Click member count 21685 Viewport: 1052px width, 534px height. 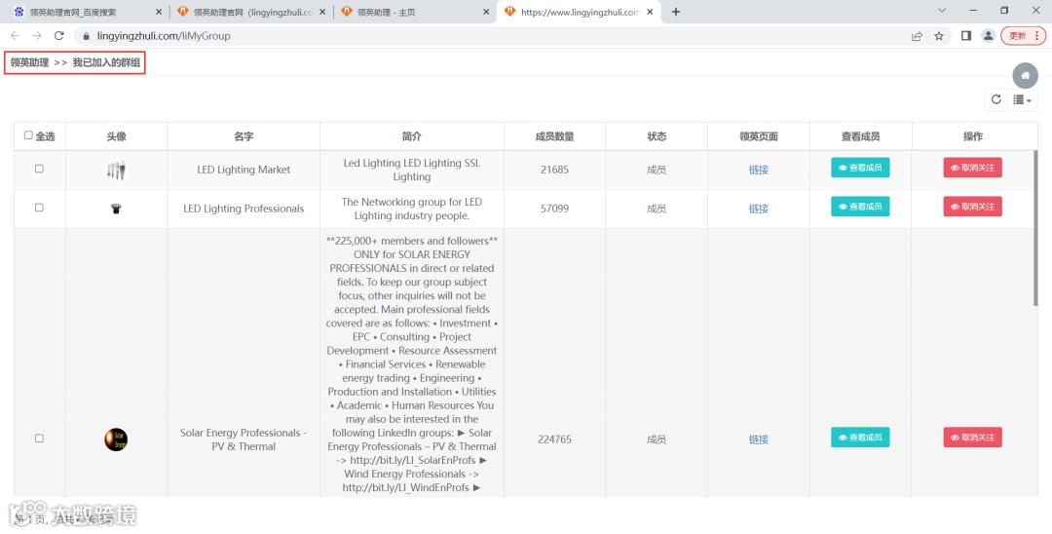tap(554, 170)
